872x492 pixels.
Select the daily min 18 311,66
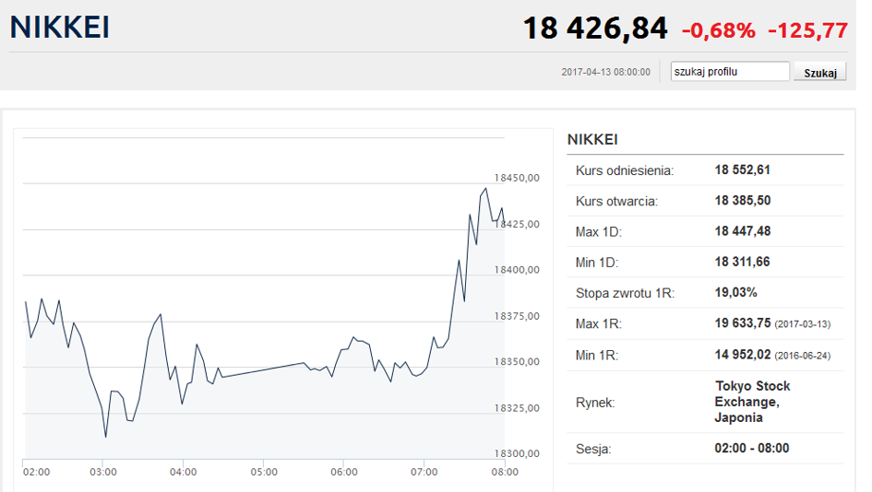pyautogui.click(x=742, y=262)
